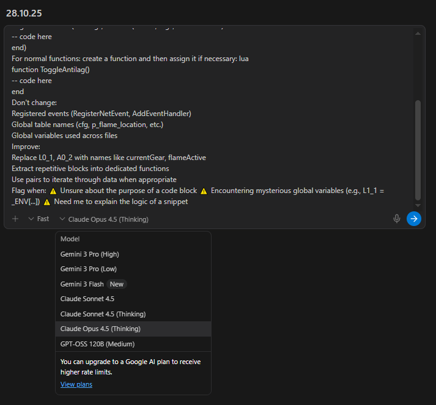This screenshot has width=436, height=405.
Task: Click the chevron before Claude Opus 4.5
Action: [x=62, y=219]
